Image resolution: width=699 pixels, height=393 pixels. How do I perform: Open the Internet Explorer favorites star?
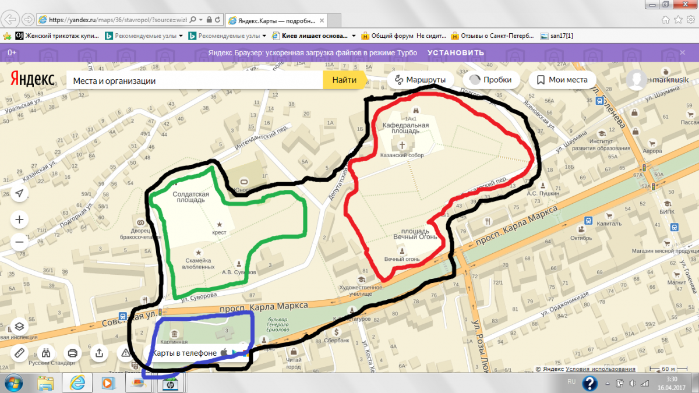pos(678,19)
